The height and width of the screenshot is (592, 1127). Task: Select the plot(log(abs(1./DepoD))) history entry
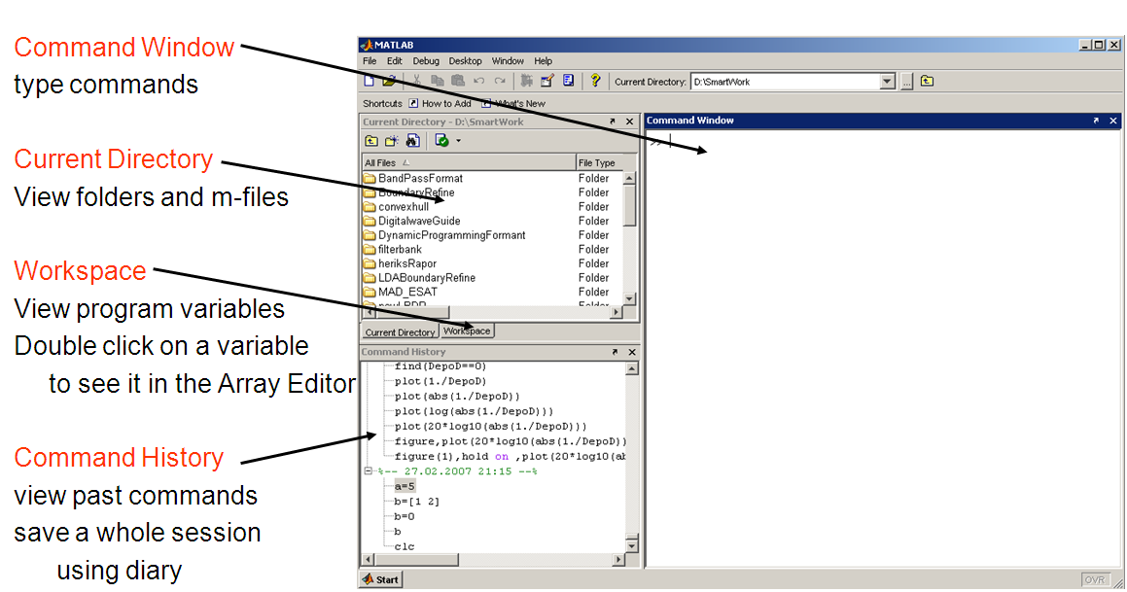pos(474,411)
